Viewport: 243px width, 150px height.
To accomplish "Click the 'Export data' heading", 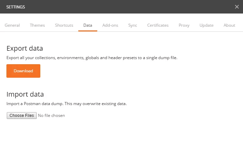I will 25,48.
